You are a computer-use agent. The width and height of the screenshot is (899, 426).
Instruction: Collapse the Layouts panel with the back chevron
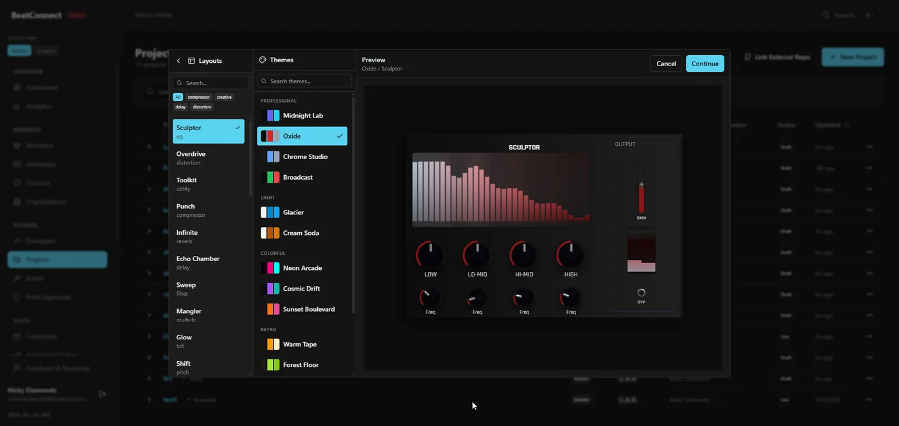click(x=178, y=60)
